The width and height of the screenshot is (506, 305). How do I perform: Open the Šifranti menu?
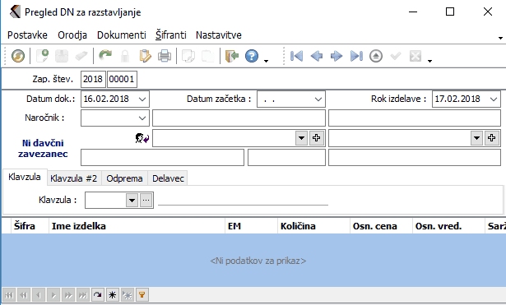click(171, 35)
